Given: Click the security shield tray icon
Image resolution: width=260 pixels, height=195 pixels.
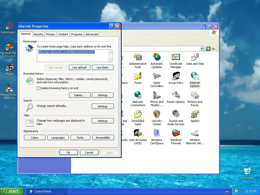Looking at the screenshot, I should coord(236,191).
